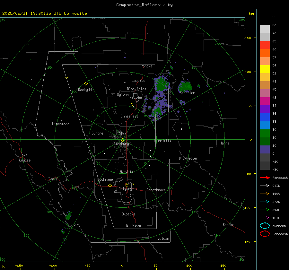The height and width of the screenshot is (270, 289).
Task: Click the Lacombe city label
Action: click(x=138, y=81)
